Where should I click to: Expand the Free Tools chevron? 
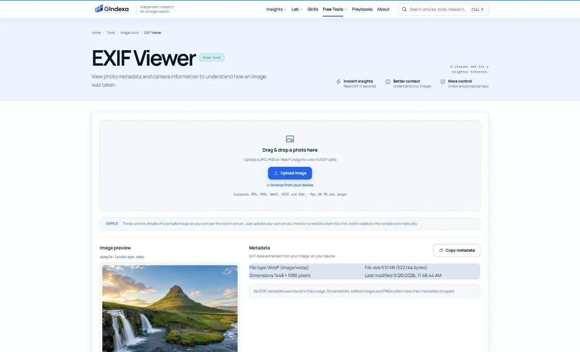point(346,10)
